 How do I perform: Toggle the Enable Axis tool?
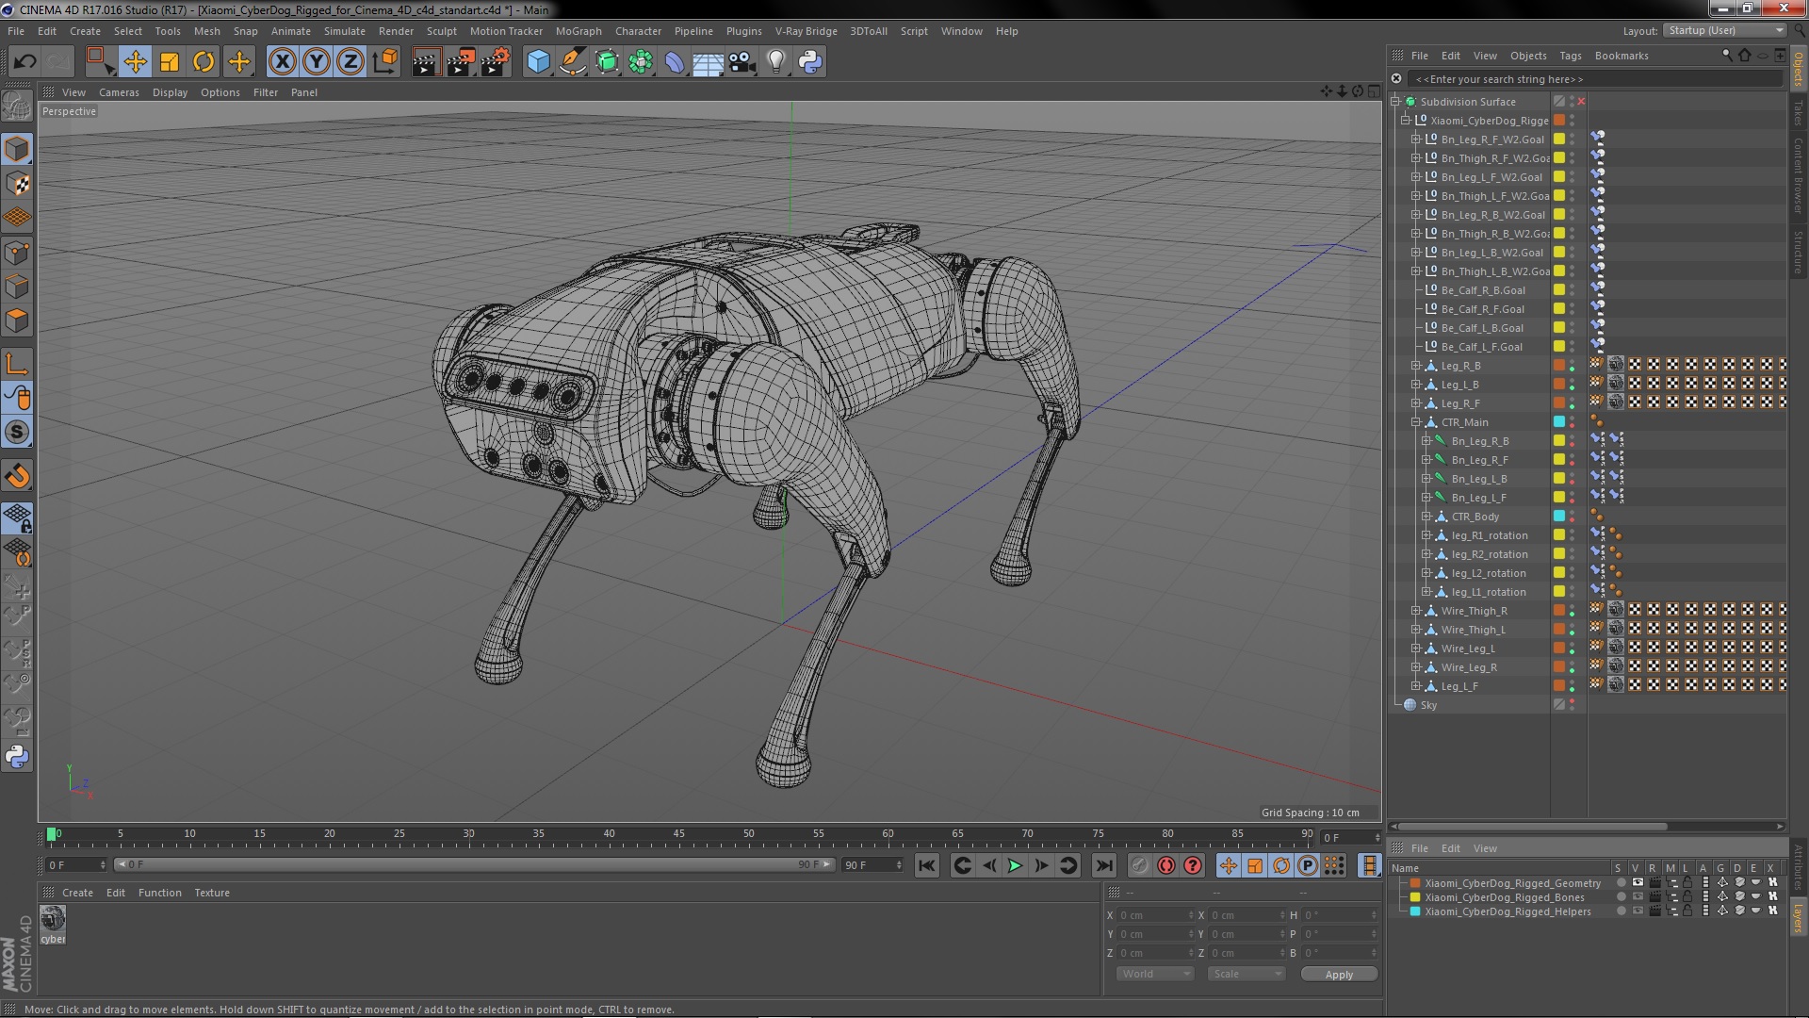tap(17, 364)
